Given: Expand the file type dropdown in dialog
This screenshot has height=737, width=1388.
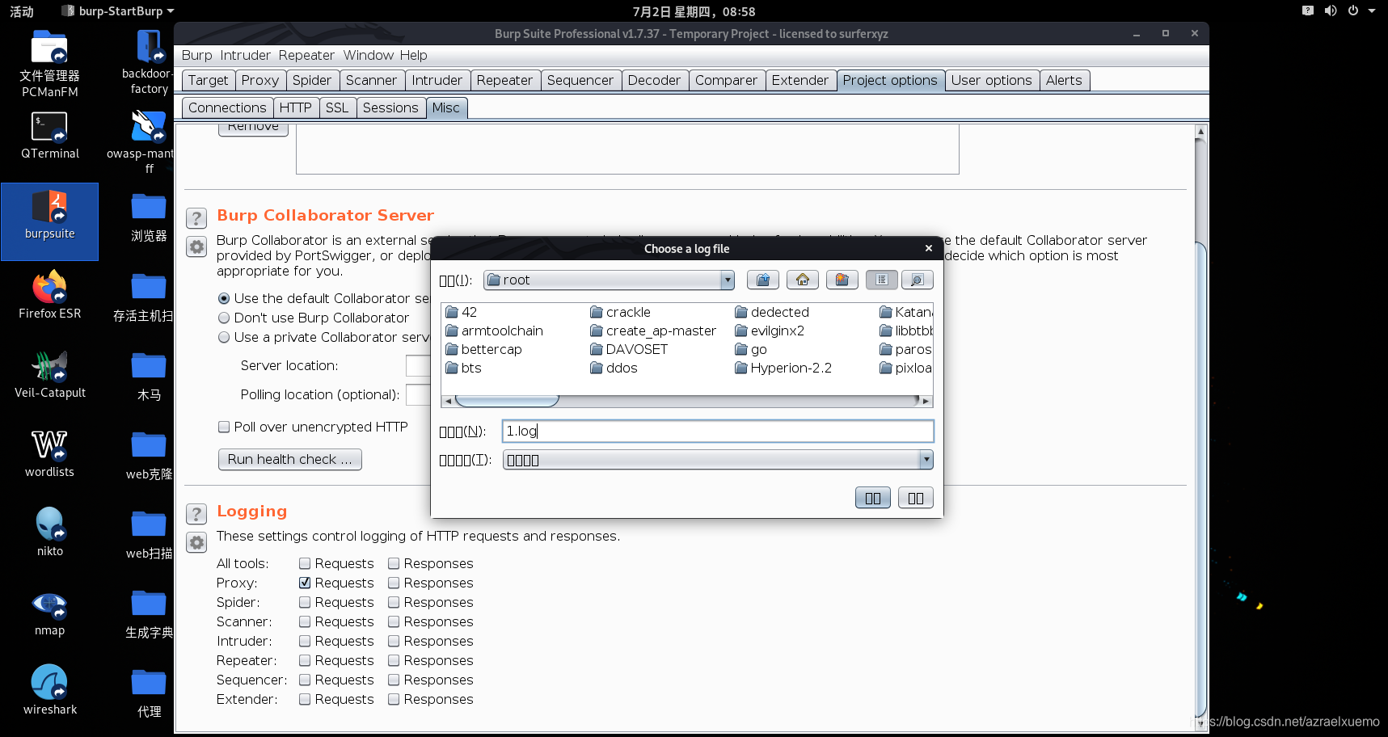Looking at the screenshot, I should tap(926, 460).
